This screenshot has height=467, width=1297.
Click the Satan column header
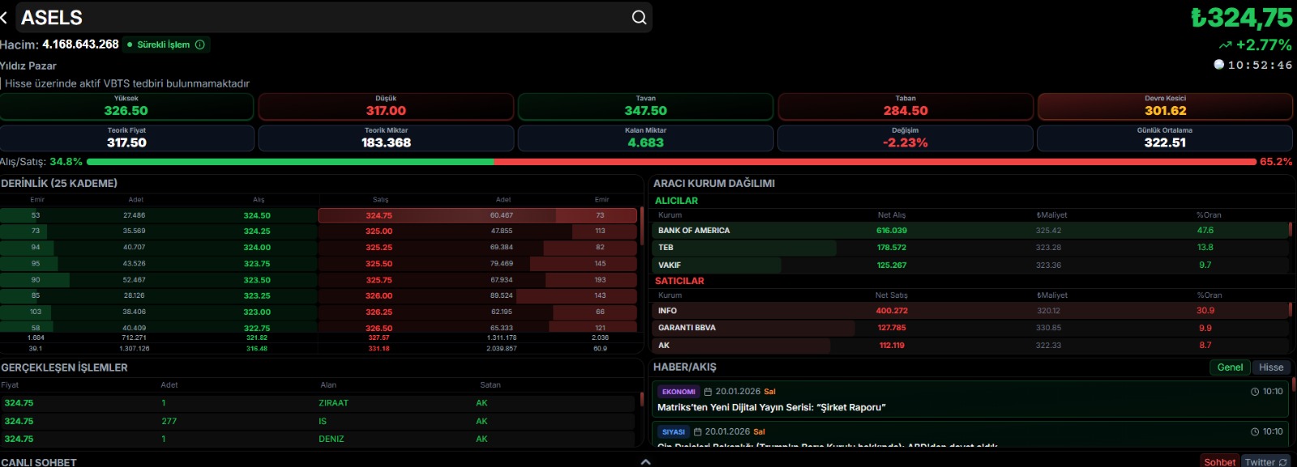490,385
